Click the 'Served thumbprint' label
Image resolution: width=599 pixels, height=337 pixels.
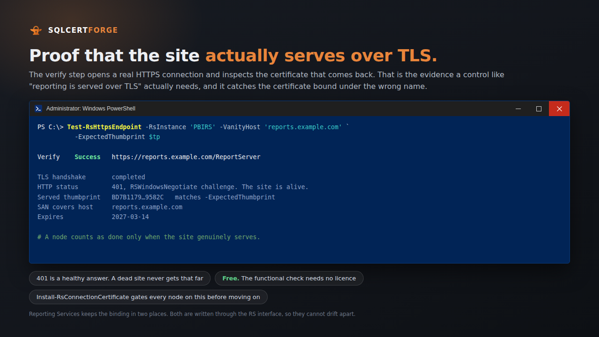69,197
